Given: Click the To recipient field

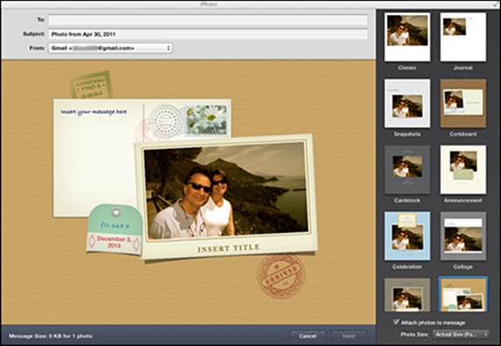Looking at the screenshot, I should tap(208, 20).
